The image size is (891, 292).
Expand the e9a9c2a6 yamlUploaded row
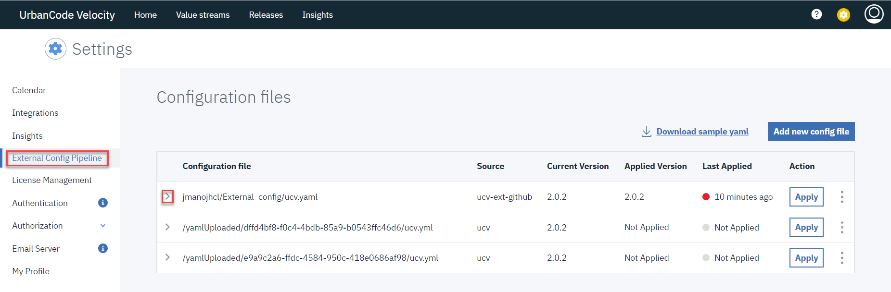[167, 257]
